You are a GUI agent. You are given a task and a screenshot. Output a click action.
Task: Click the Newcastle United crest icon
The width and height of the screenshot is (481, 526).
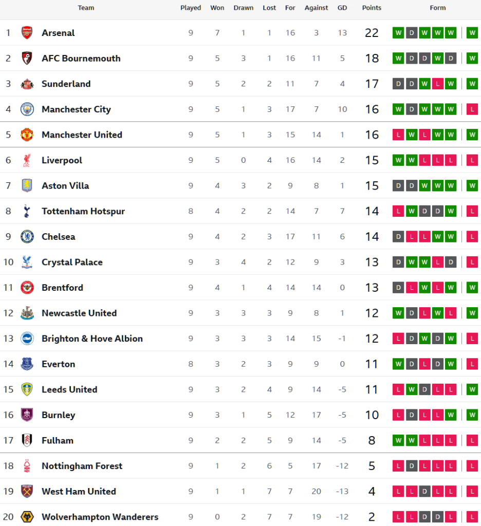coord(27,313)
